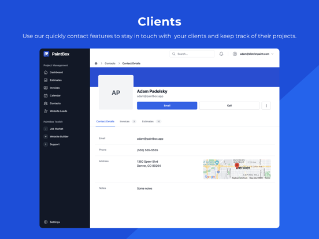The width and height of the screenshot is (319, 239).
Task: Click the Support circle icon
Action: [x=46, y=144]
